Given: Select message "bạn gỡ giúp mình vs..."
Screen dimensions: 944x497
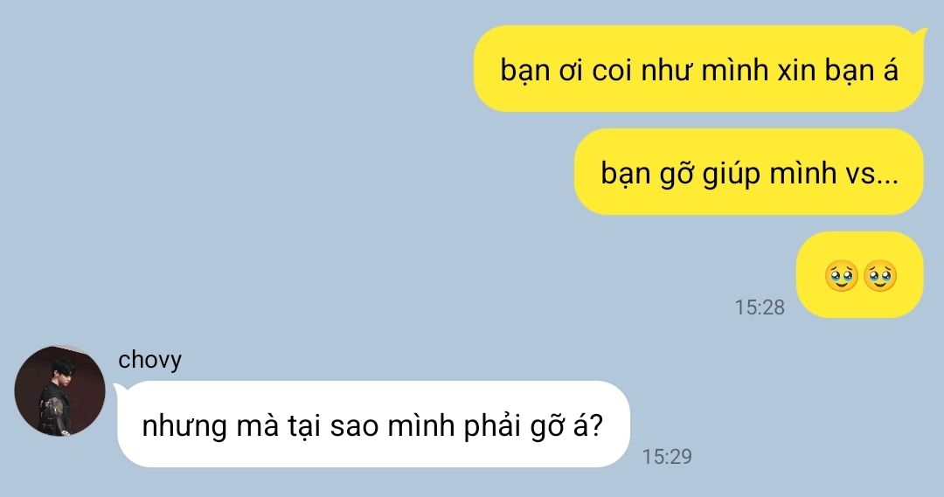Looking at the screenshot, I should click(748, 172).
